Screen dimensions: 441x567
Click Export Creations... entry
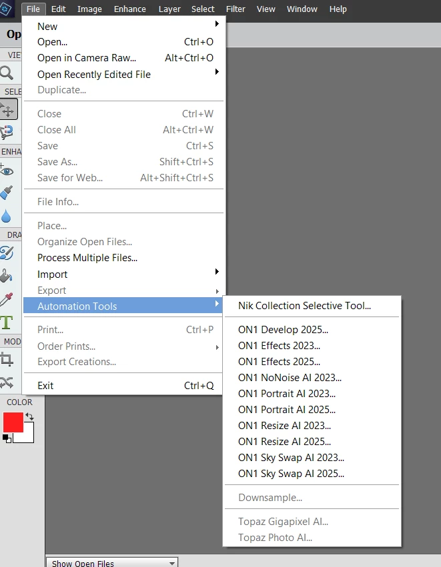pos(124,362)
